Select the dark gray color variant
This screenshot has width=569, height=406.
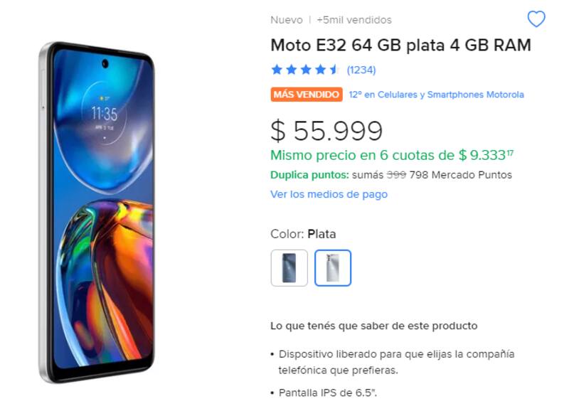click(289, 268)
